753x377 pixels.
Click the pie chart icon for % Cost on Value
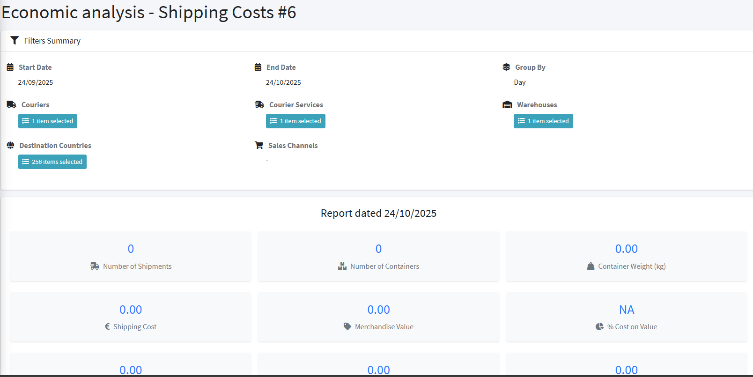(x=599, y=327)
